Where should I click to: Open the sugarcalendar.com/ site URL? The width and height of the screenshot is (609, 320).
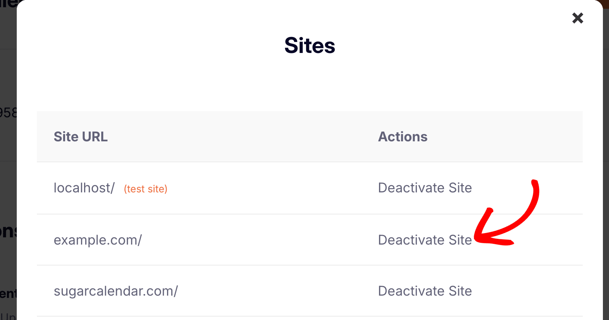(116, 291)
